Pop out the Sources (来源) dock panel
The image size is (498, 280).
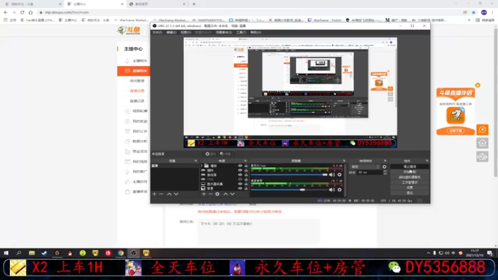click(245, 161)
